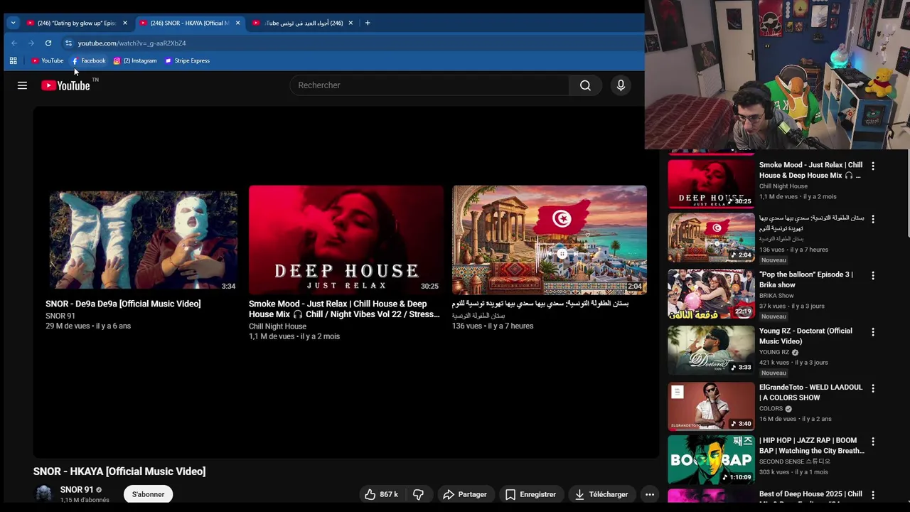Image resolution: width=910 pixels, height=512 pixels.
Task: Click the ElGrandeToto - WELD LAADOUL title
Action: pyautogui.click(x=810, y=393)
